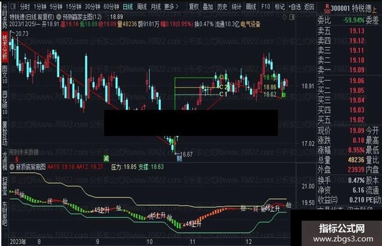Open the 图文10 sidebar tab

point(4,75)
